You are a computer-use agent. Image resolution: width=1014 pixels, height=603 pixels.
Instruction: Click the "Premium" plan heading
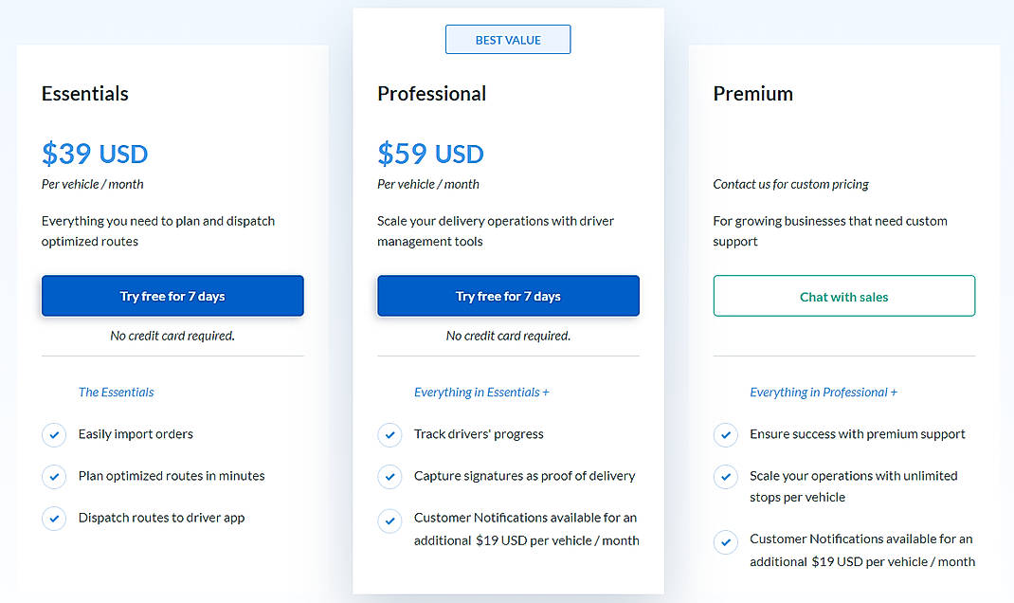coord(752,93)
